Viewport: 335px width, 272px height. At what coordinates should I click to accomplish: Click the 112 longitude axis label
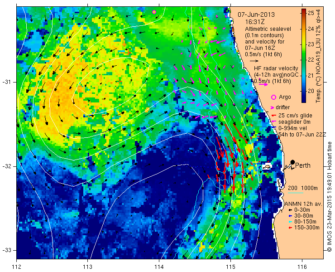coord(16,267)
